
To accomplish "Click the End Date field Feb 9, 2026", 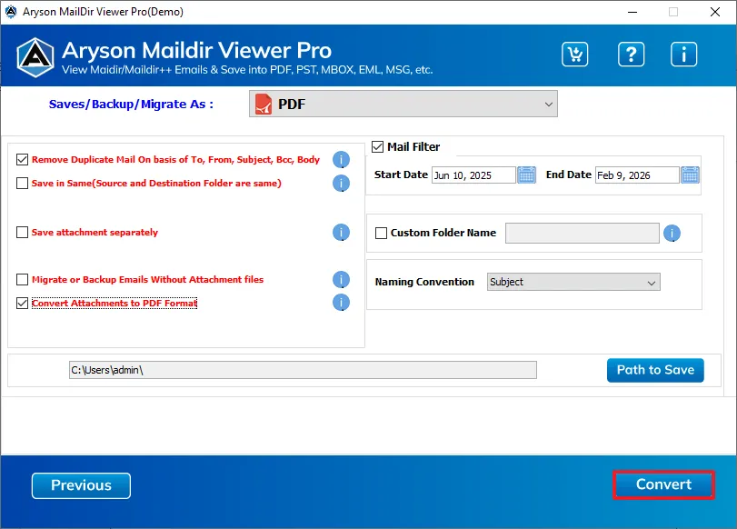I will tap(637, 175).
